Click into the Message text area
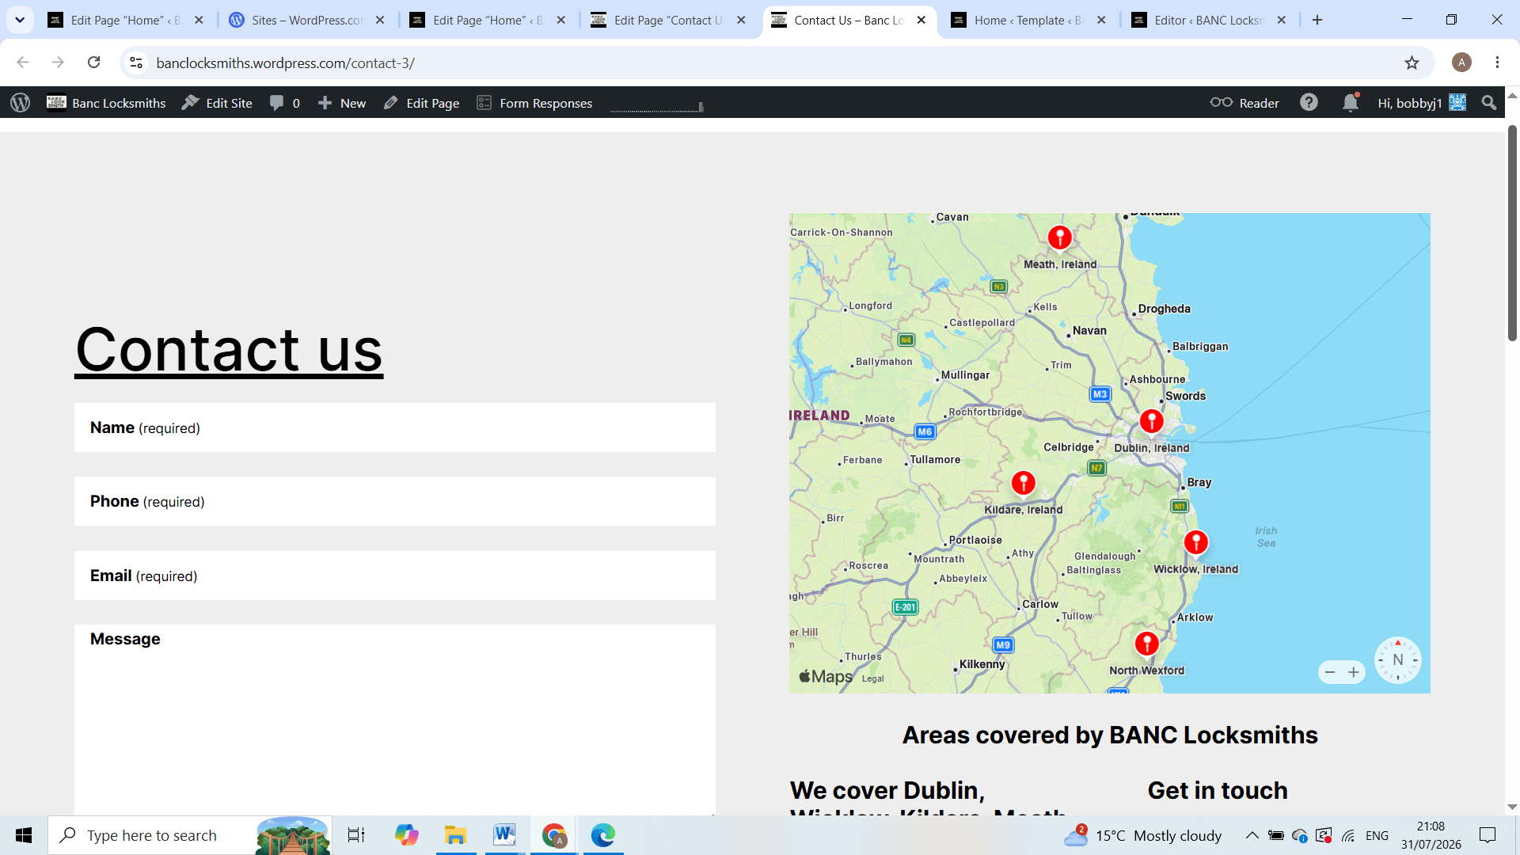 click(395, 720)
